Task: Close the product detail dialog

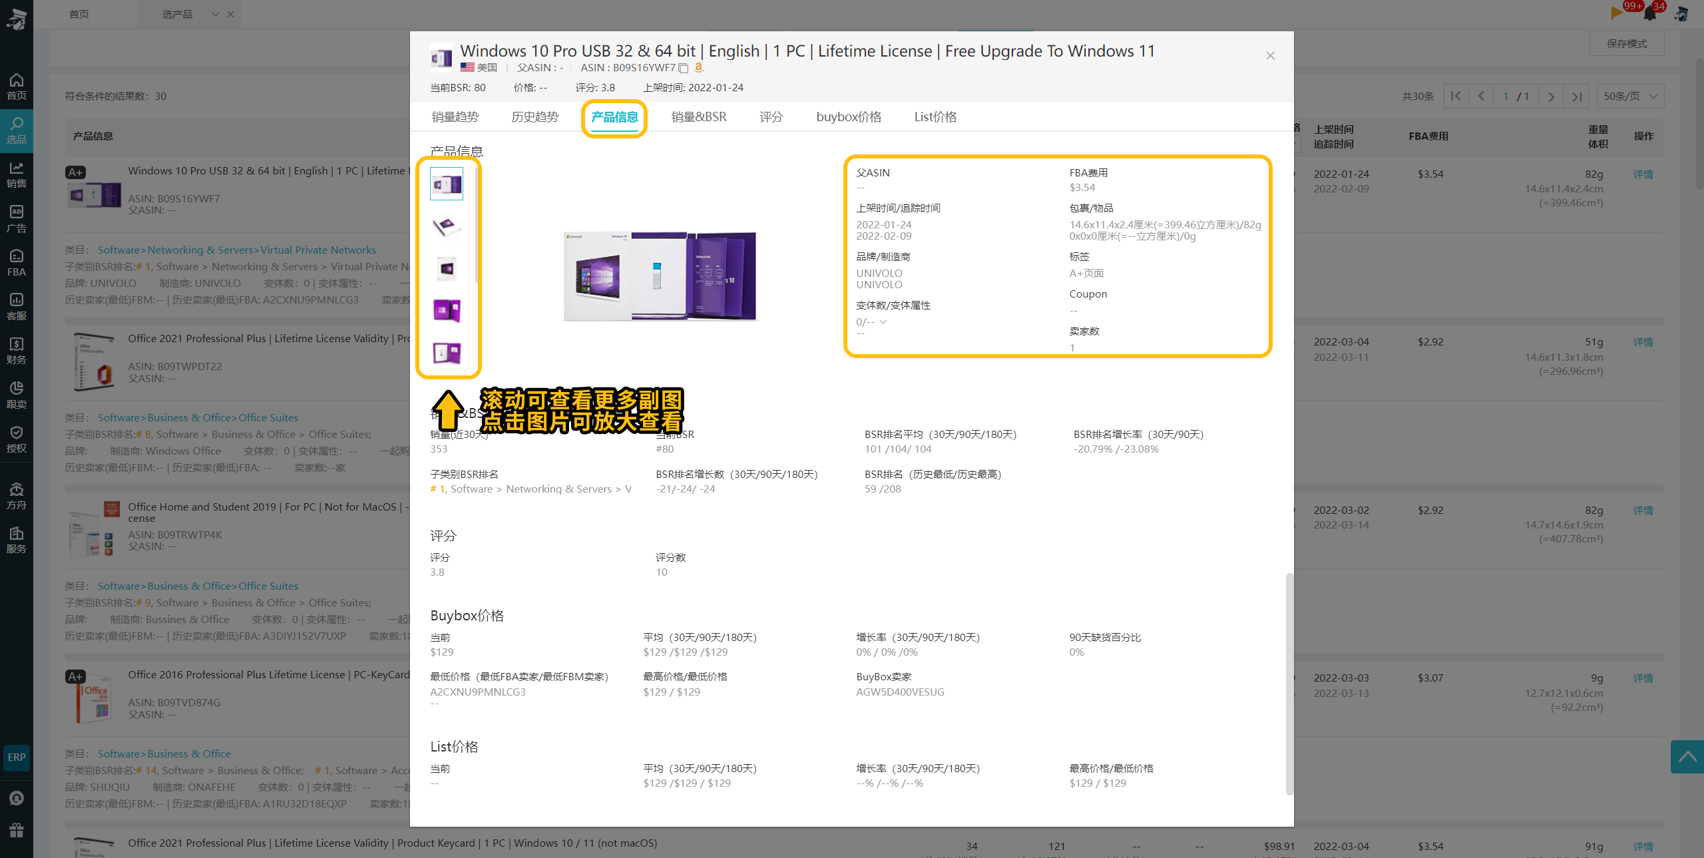Action: point(1270,56)
